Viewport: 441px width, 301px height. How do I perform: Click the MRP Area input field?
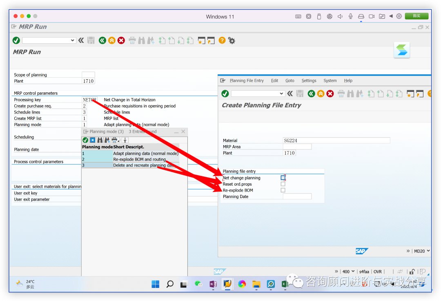pyautogui.click(x=297, y=147)
